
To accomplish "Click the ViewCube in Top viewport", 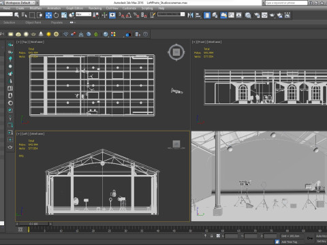I will click(x=176, y=52).
